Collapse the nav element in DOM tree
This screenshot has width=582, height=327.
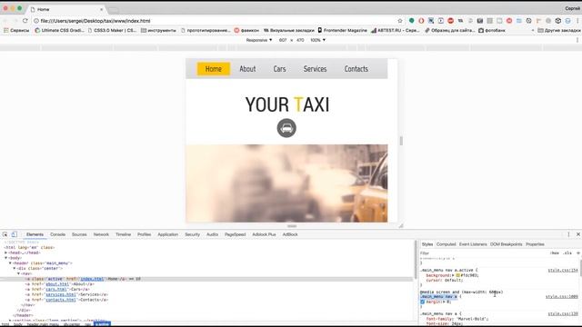point(18,273)
